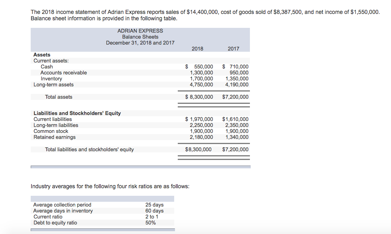
Task: Click the 'Cash' row label
Action: 47,67
